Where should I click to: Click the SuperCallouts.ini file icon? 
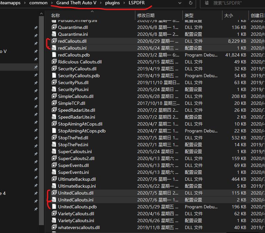click(54, 151)
